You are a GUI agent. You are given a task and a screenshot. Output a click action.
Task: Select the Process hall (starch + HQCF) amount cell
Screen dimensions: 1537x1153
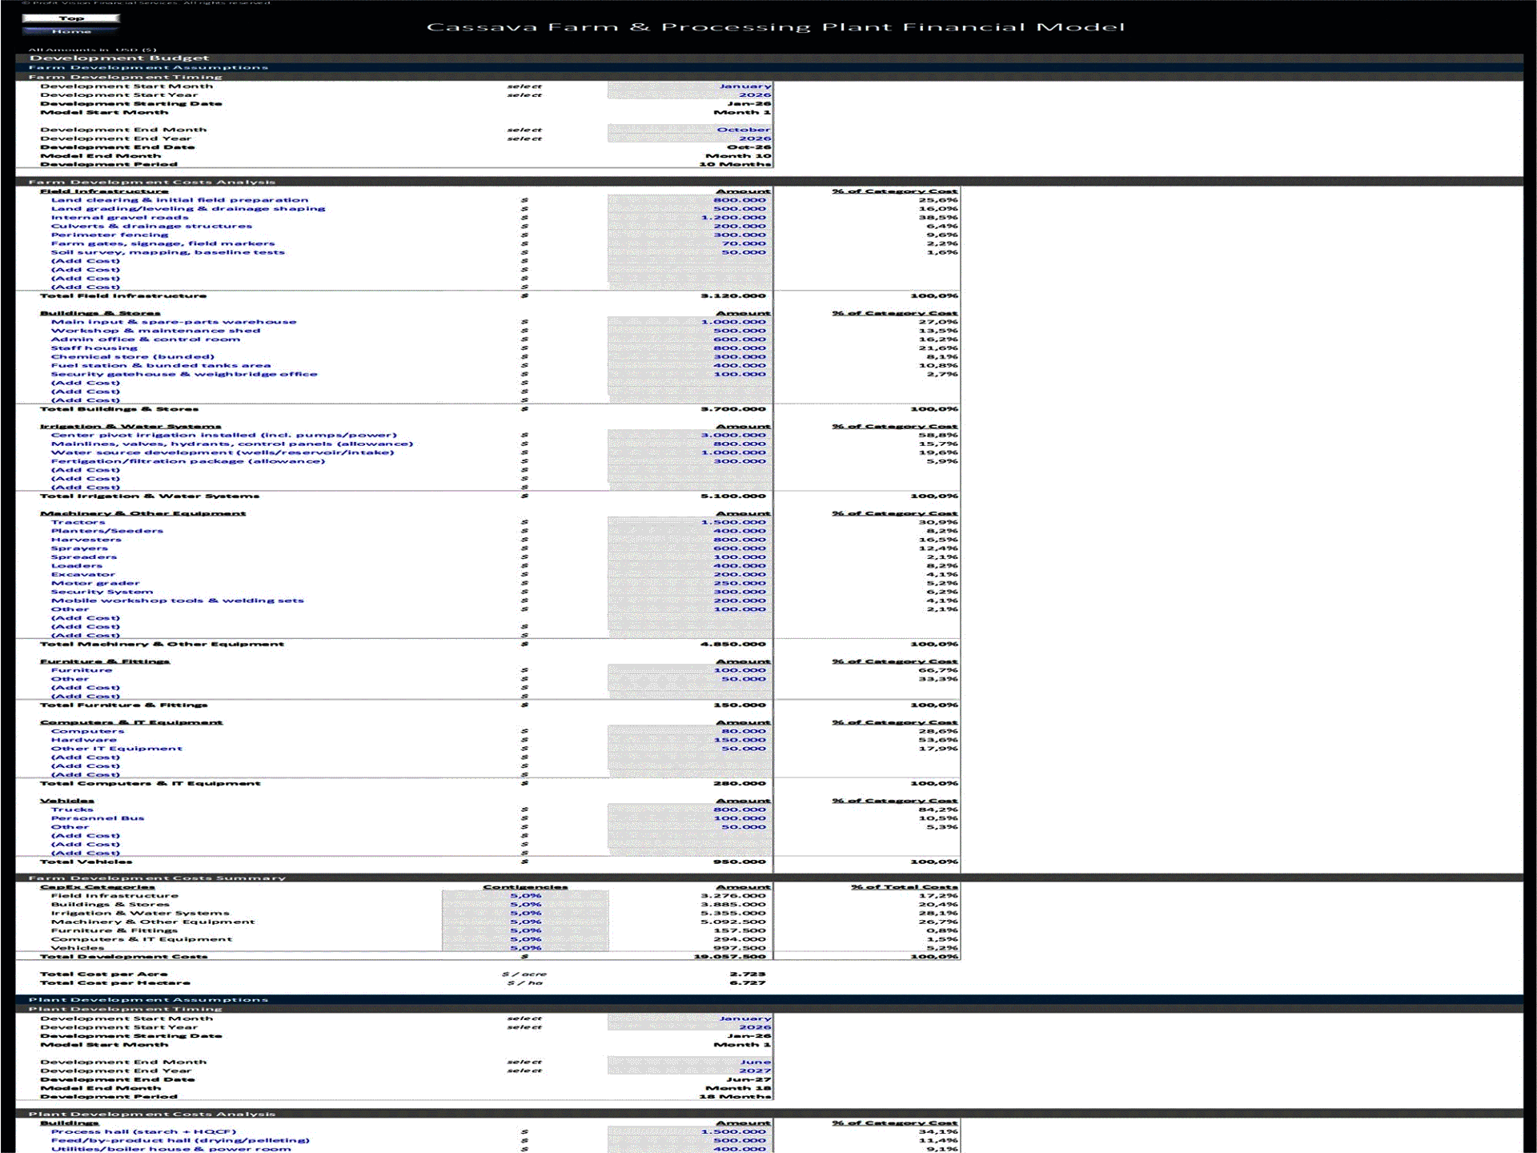pyautogui.click(x=689, y=1132)
